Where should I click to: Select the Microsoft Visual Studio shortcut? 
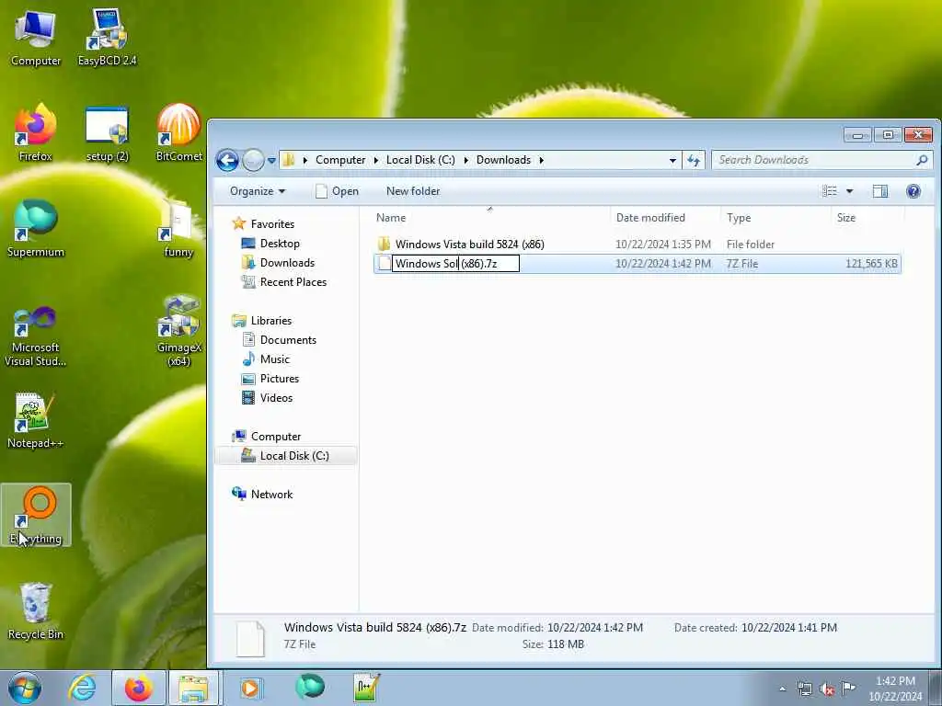[x=36, y=336]
